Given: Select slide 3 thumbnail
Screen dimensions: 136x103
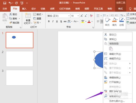Looking at the screenshot, I should [20, 78].
